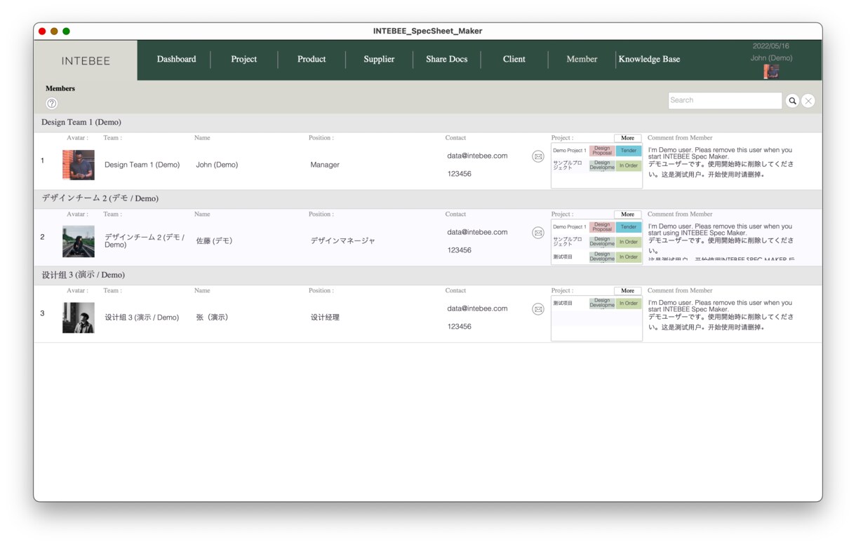The height and width of the screenshot is (546, 856).
Task: Click More button in 佐藤 (デモ) row
Action: click(x=628, y=214)
